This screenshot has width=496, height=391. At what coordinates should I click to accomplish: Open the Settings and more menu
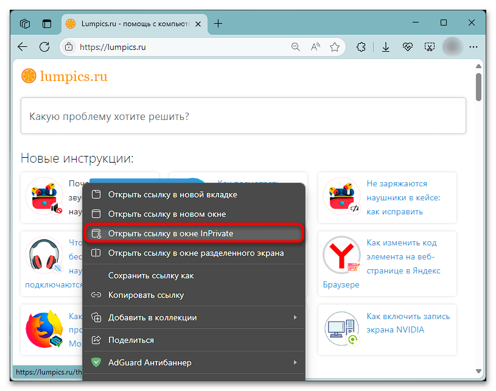coord(473,47)
